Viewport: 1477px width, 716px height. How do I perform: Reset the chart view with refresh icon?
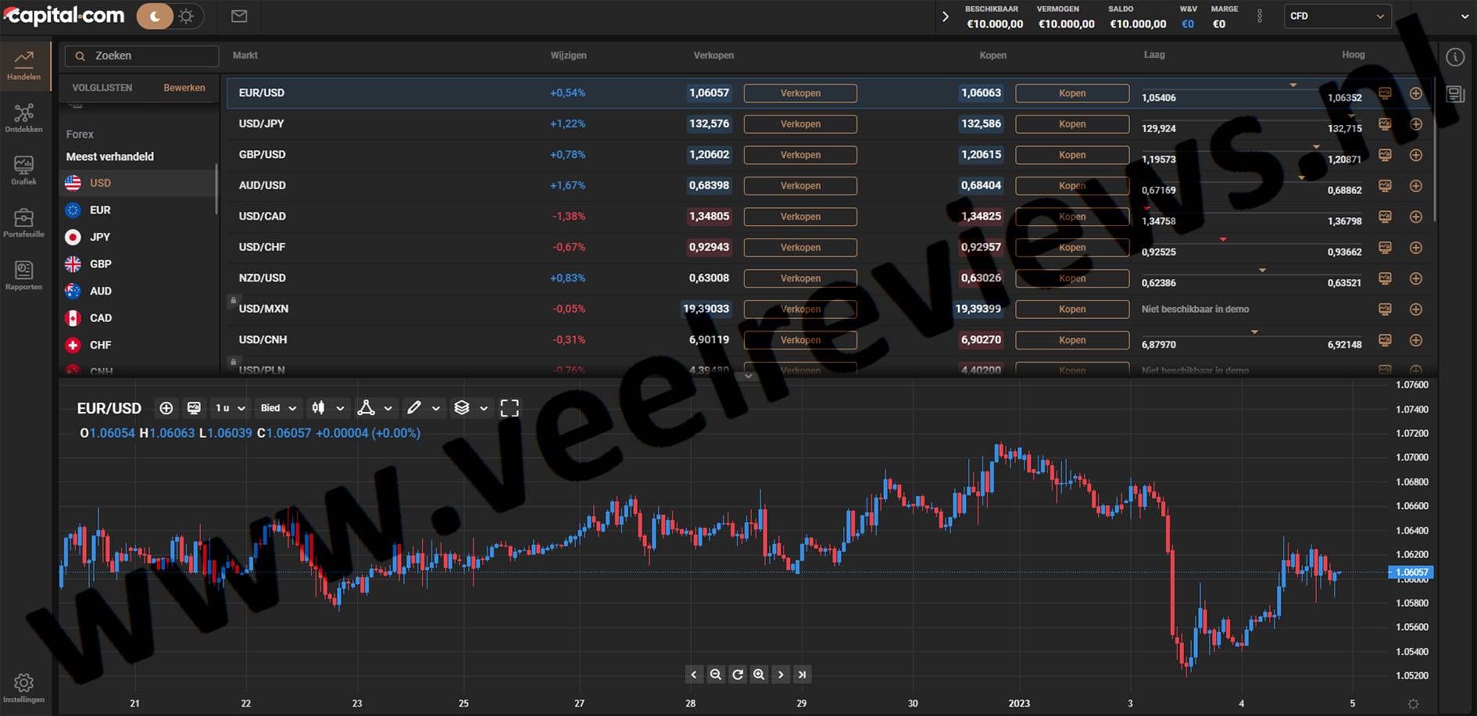tap(737, 675)
